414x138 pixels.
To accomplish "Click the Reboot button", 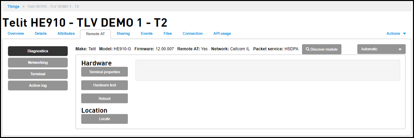I will pos(105,98).
